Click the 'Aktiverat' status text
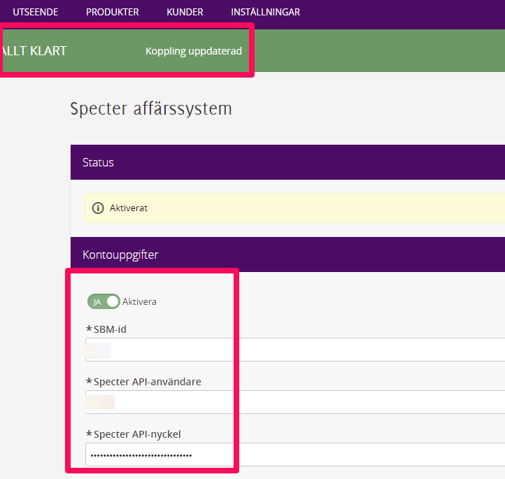The image size is (505, 479). [x=129, y=208]
